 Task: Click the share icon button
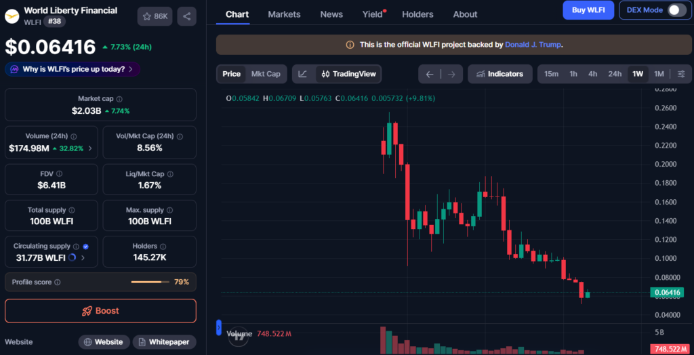pos(187,16)
